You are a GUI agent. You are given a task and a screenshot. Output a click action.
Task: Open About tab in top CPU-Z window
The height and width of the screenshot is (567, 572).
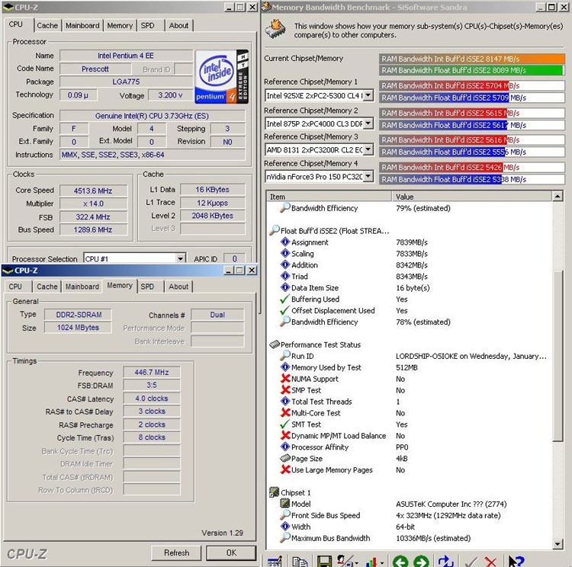coord(178,25)
